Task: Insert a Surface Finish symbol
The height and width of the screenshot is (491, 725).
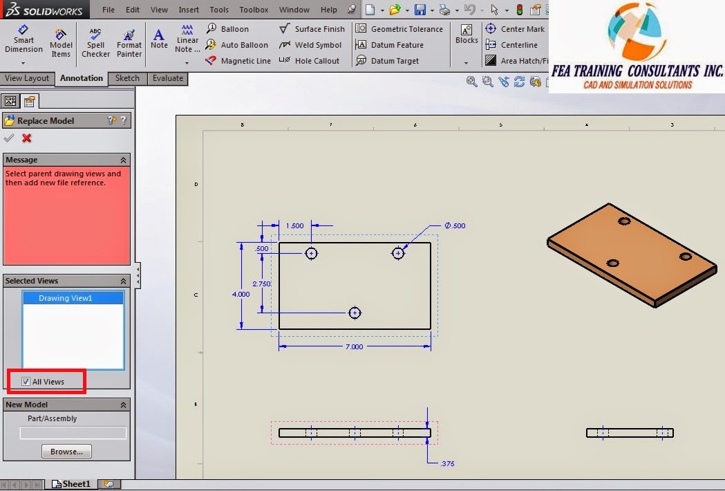Action: pyautogui.click(x=312, y=29)
